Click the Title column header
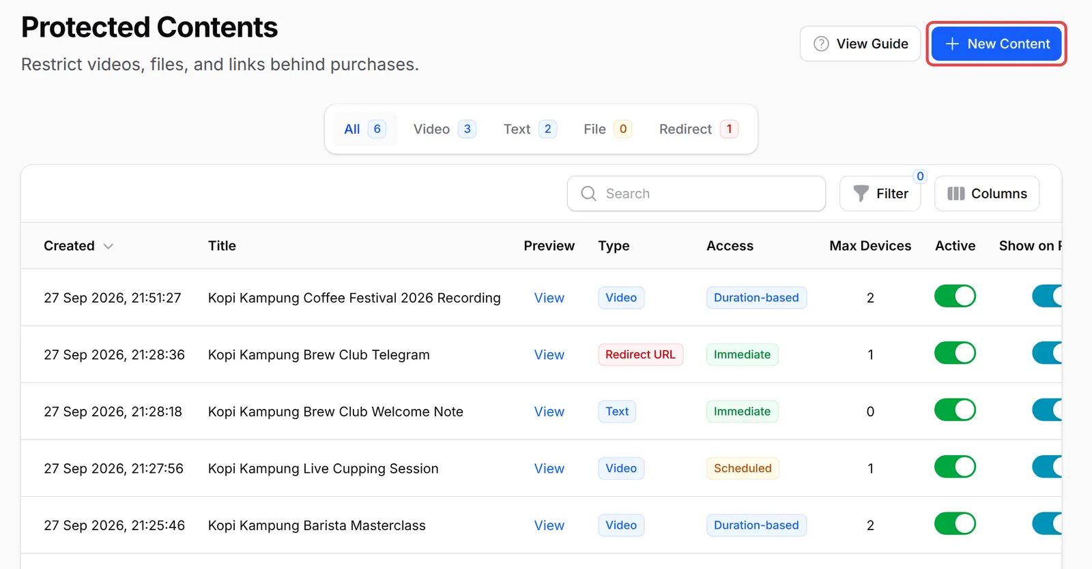The width and height of the screenshot is (1092, 569). click(x=222, y=246)
